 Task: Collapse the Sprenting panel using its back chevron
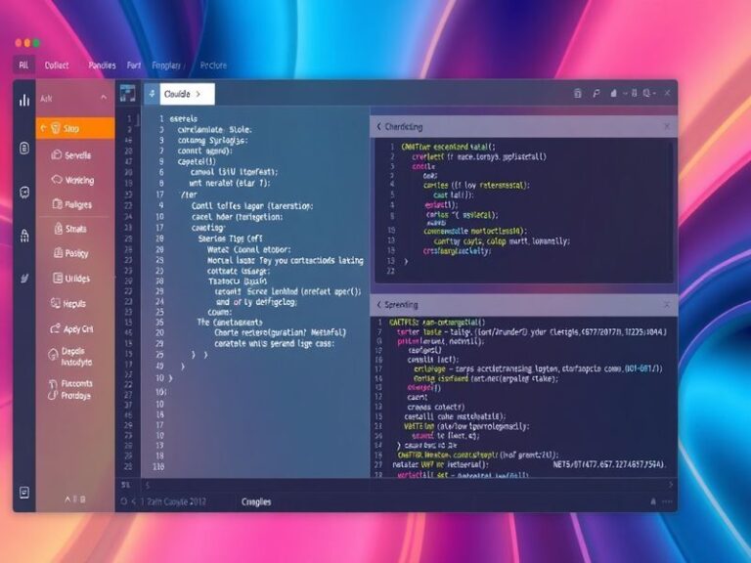pyautogui.click(x=378, y=305)
